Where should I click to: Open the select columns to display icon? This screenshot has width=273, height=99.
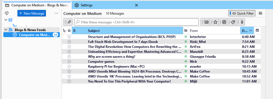click(x=257, y=31)
